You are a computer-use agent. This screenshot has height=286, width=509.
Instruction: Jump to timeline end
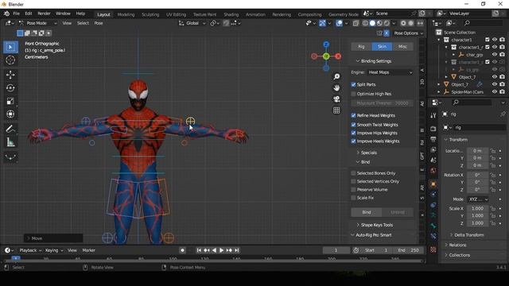[237, 250]
